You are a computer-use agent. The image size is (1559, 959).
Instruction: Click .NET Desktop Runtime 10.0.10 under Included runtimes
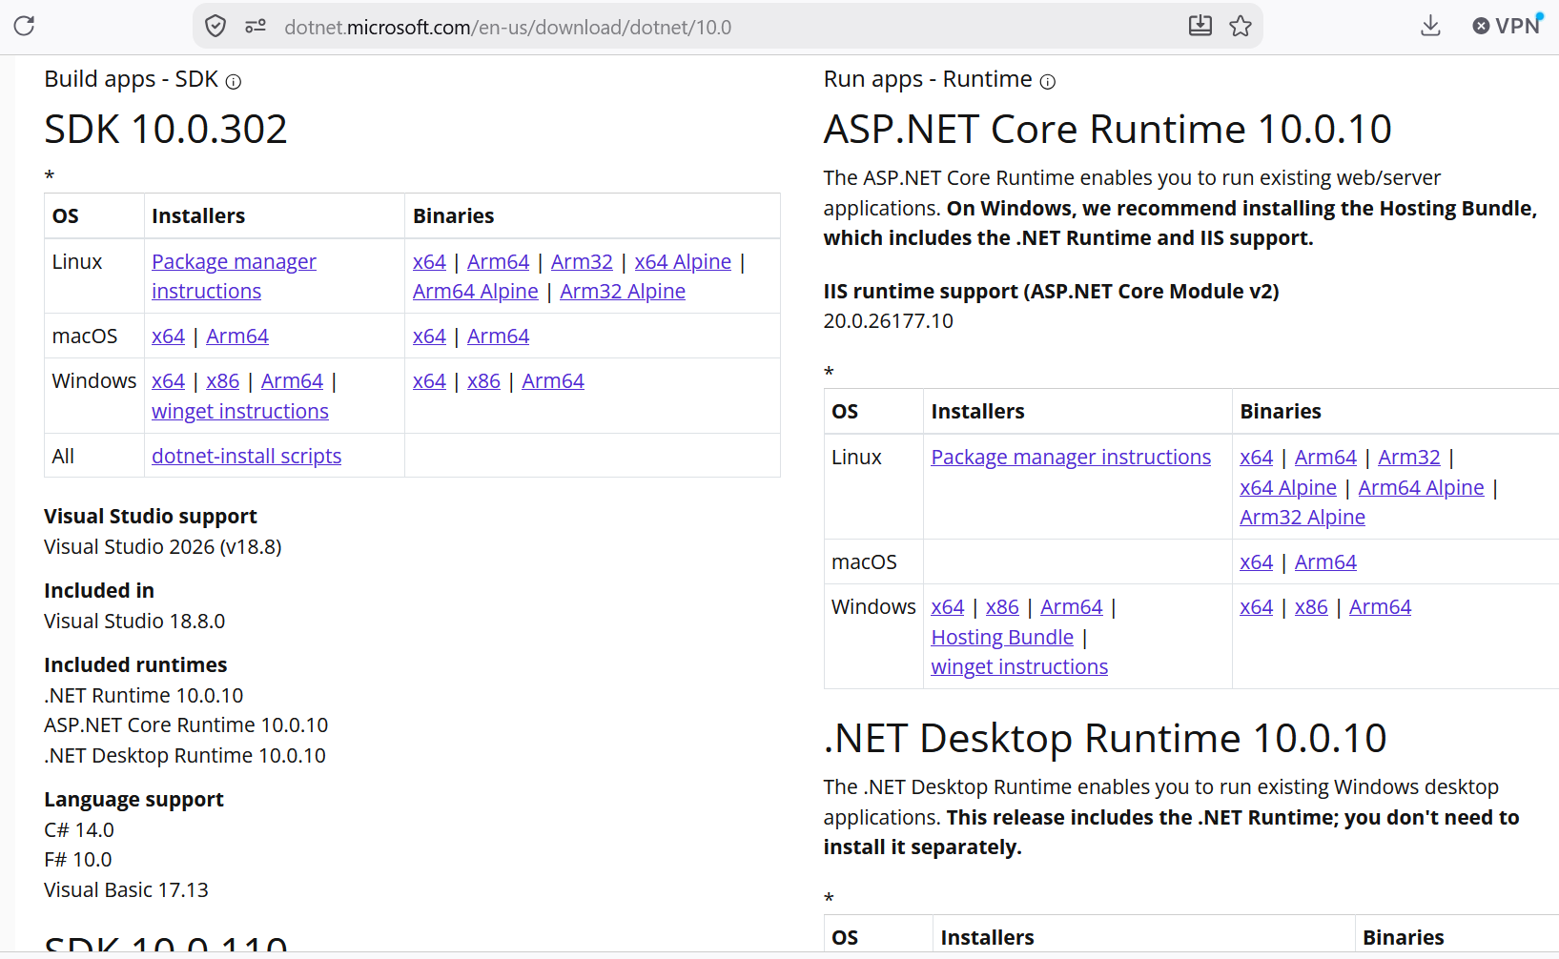[x=185, y=756]
